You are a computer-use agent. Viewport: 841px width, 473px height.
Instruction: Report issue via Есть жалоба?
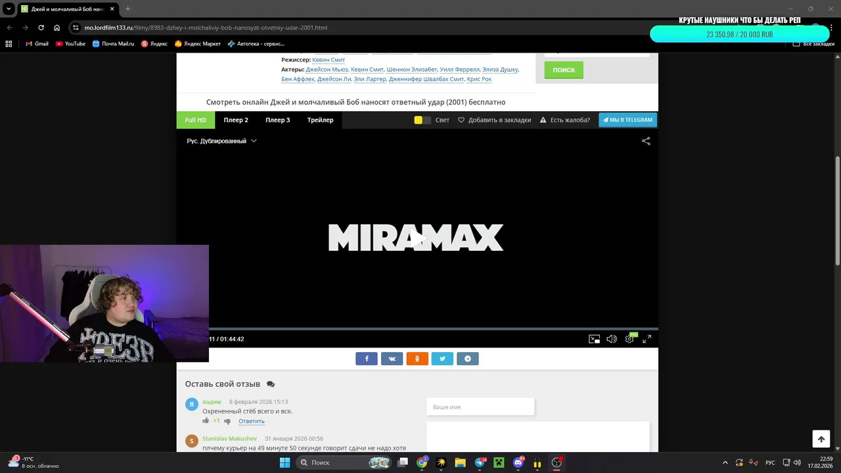pos(564,120)
